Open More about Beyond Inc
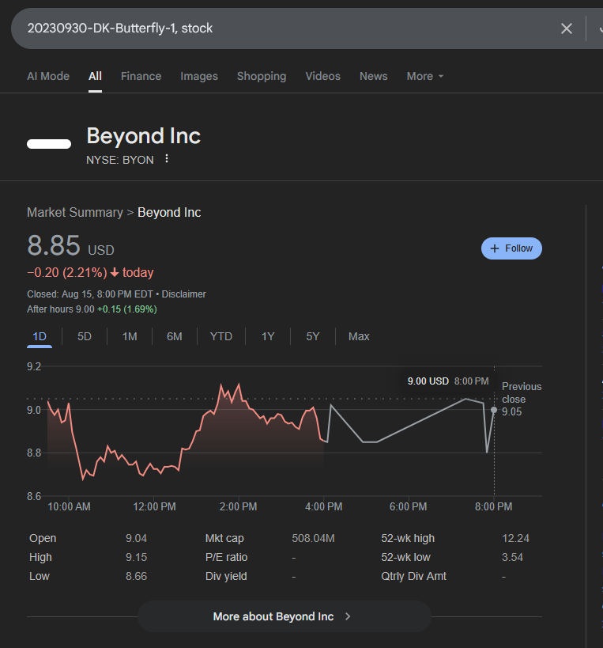Image resolution: width=603 pixels, height=648 pixels. point(284,616)
